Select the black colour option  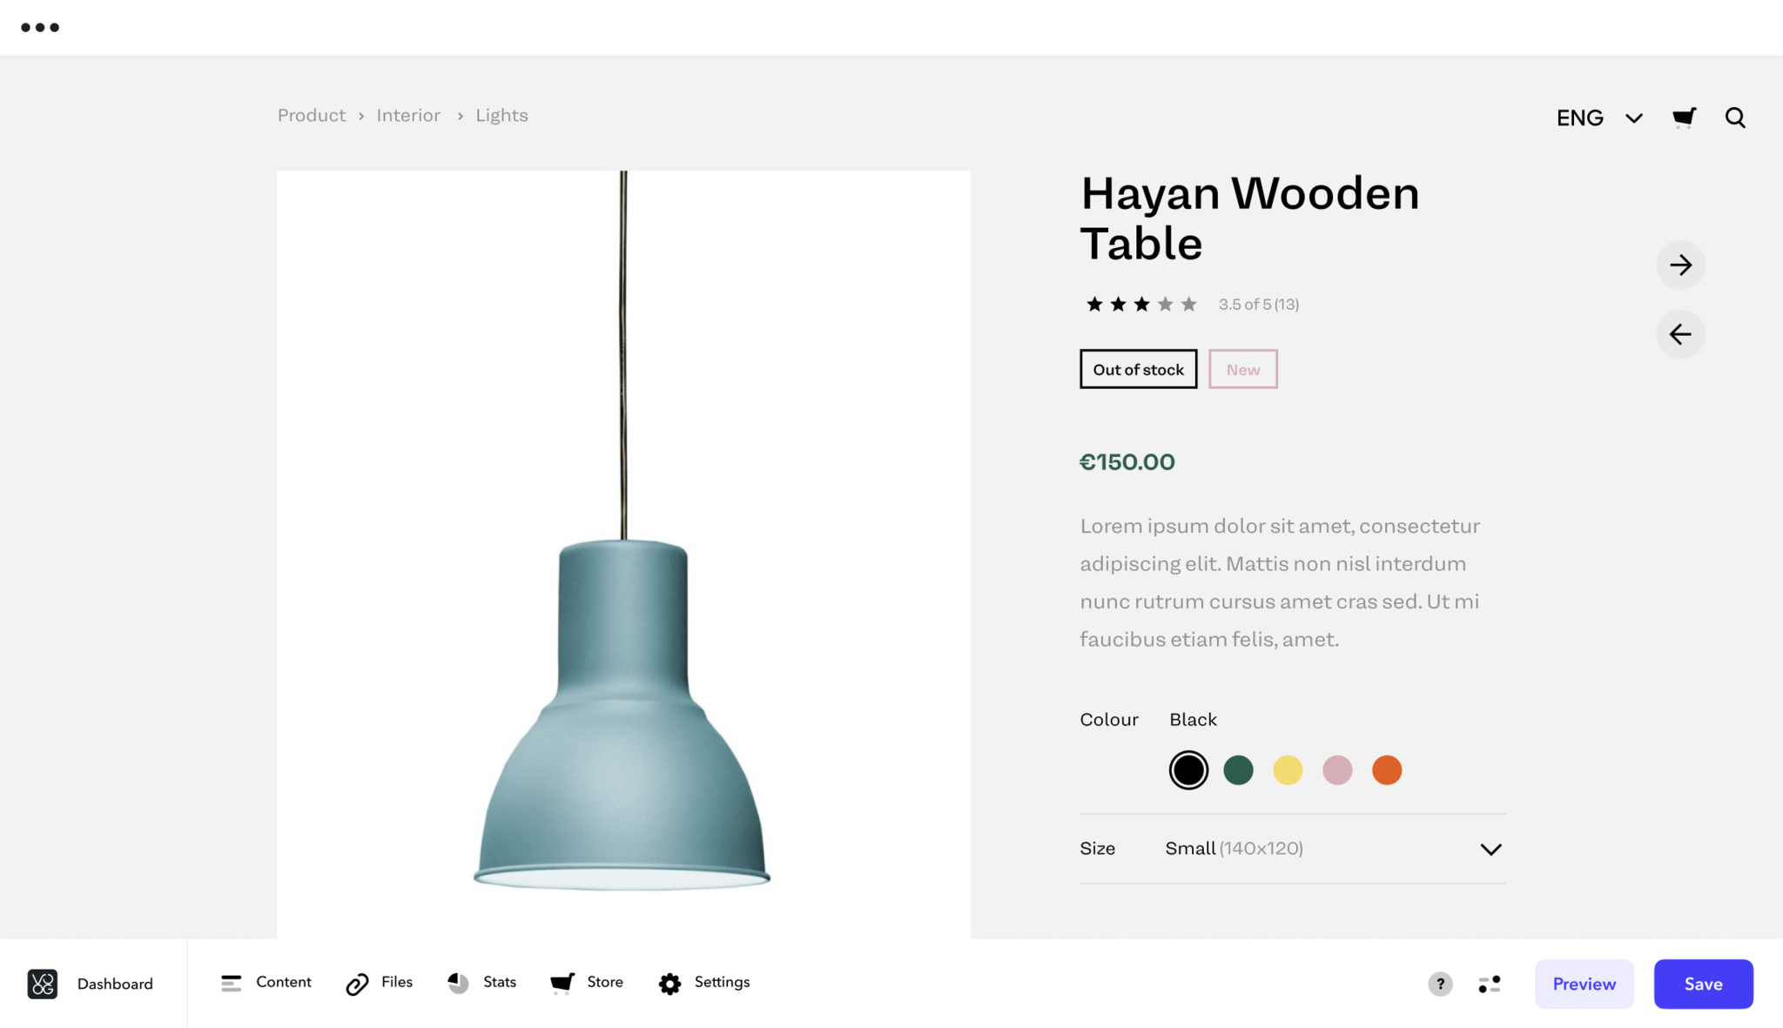(x=1188, y=770)
